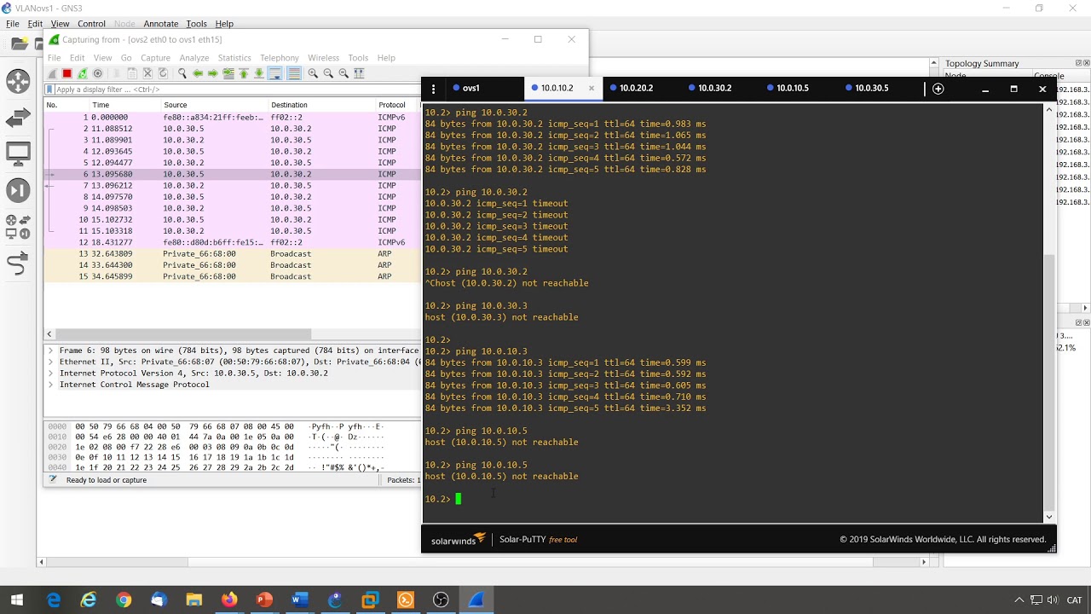Close the 10.0.10.2 terminal tab

coord(592,88)
